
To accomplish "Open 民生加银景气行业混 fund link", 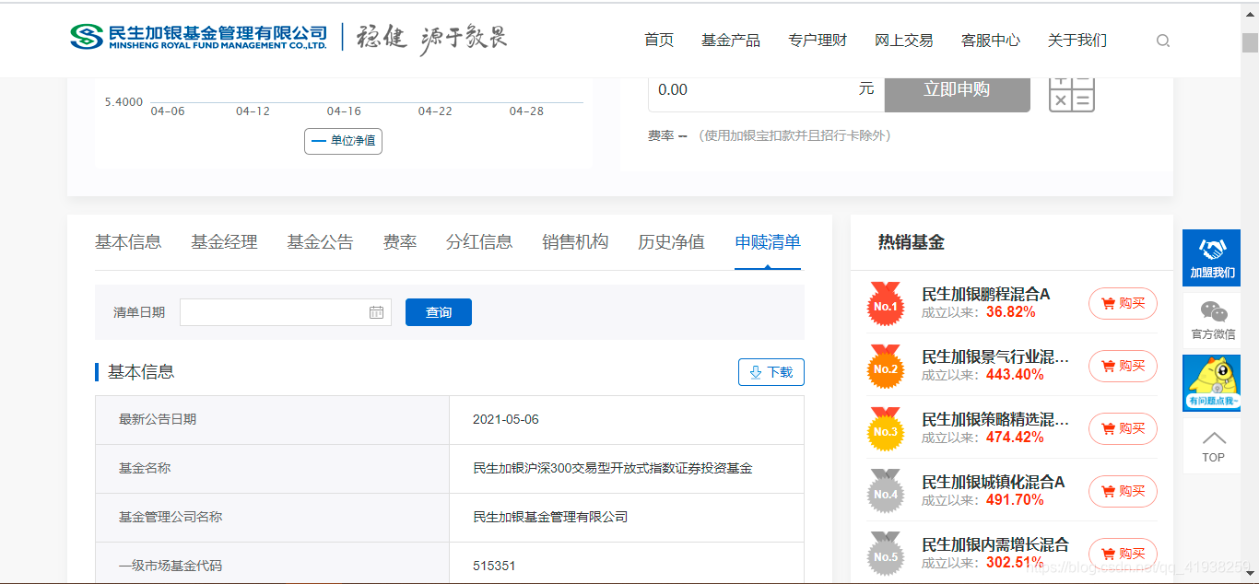I will (995, 357).
